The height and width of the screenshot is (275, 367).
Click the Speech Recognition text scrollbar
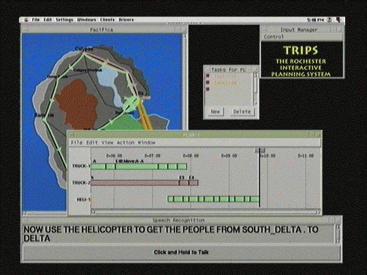click(x=338, y=234)
